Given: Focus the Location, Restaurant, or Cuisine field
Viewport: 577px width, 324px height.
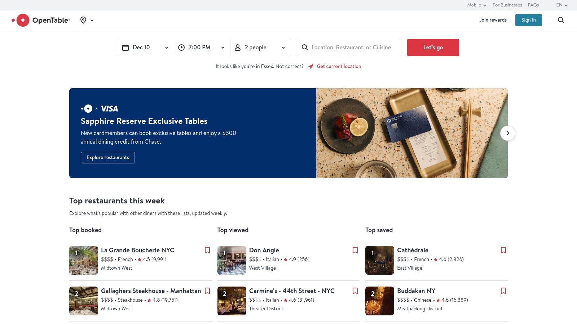Looking at the screenshot, I should tap(349, 48).
